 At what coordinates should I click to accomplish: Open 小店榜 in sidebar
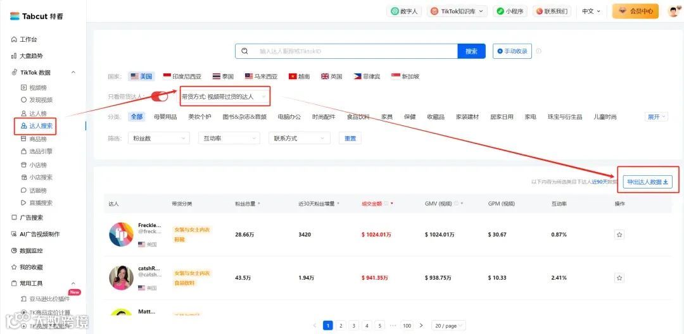[x=34, y=165]
